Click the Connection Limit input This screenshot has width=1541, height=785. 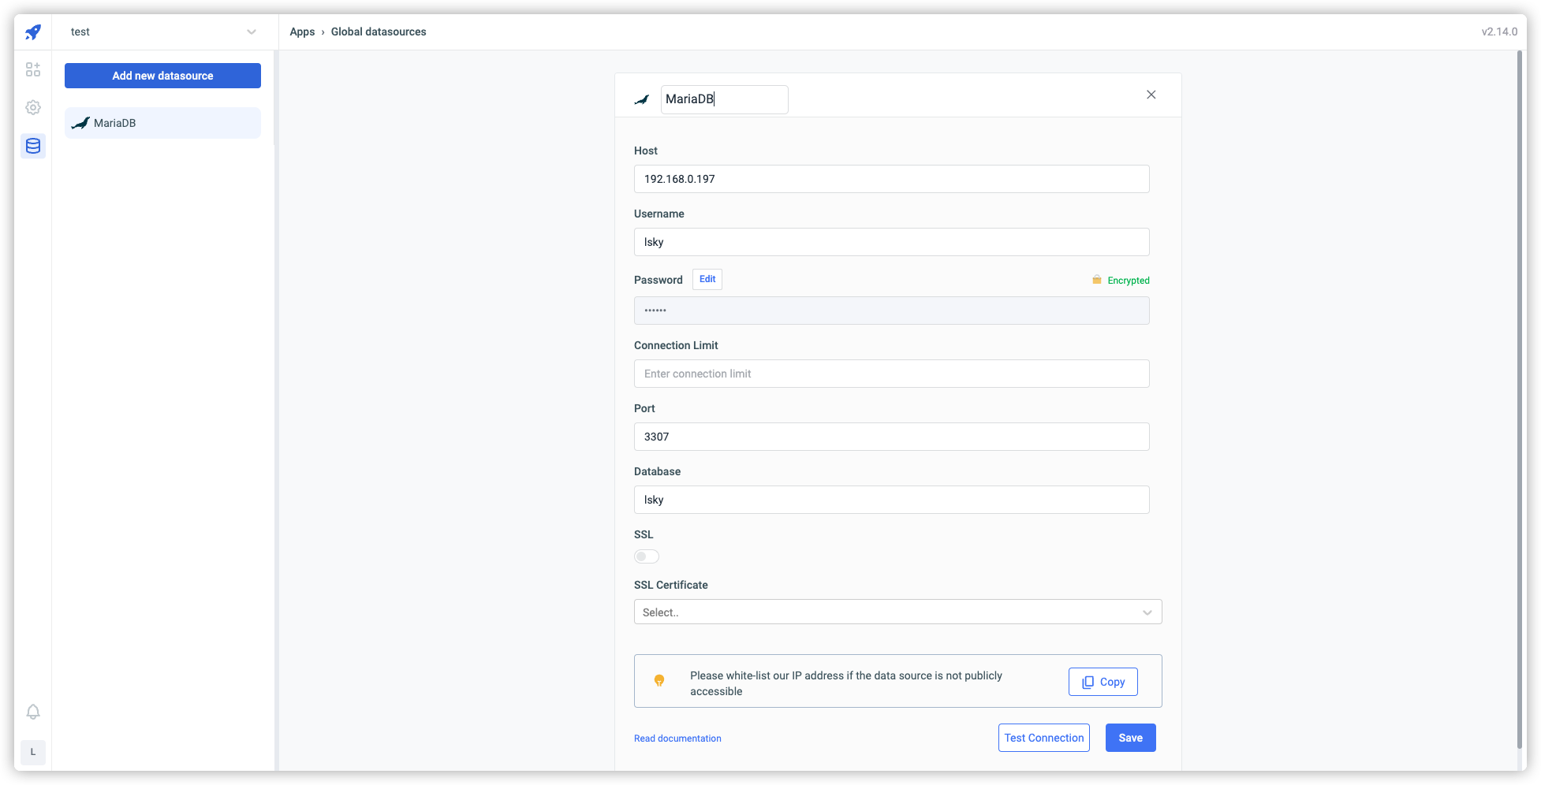891,374
